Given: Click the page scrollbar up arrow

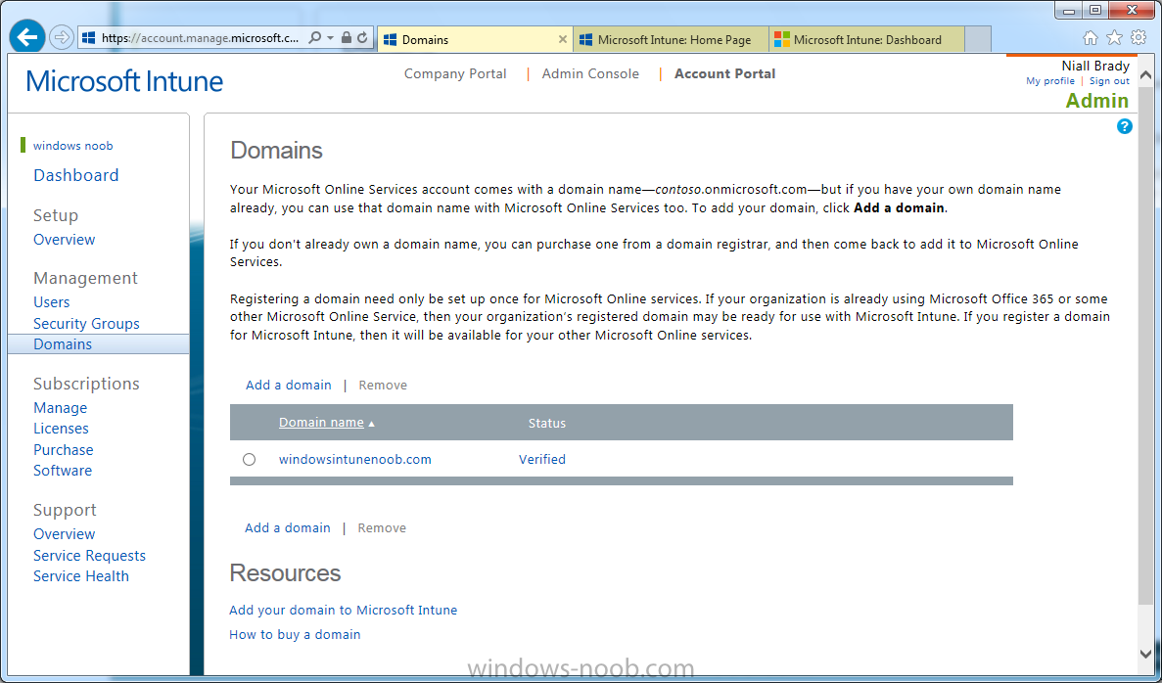Looking at the screenshot, I should coord(1145,74).
